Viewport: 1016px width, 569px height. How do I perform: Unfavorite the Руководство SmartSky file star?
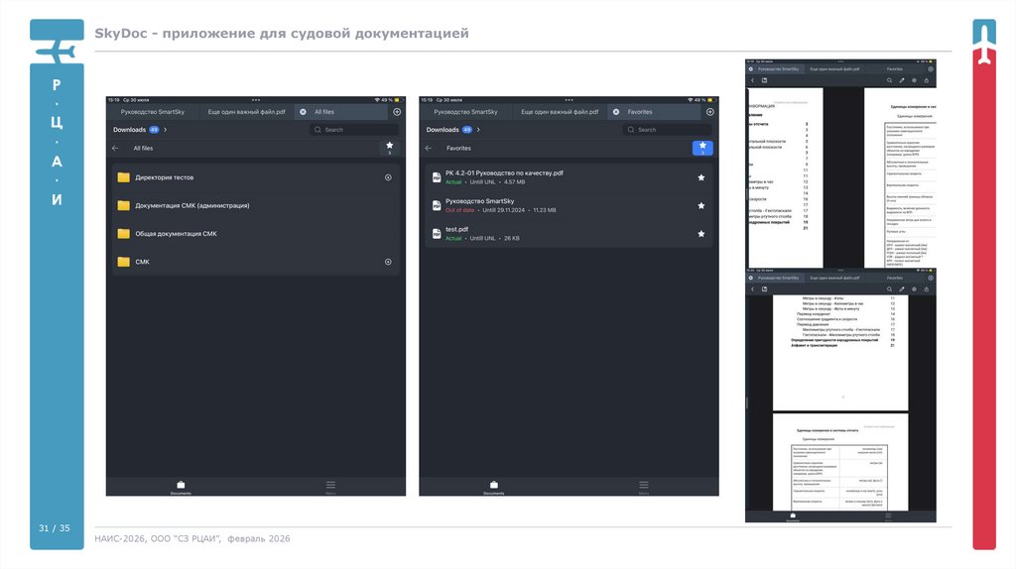coord(701,206)
